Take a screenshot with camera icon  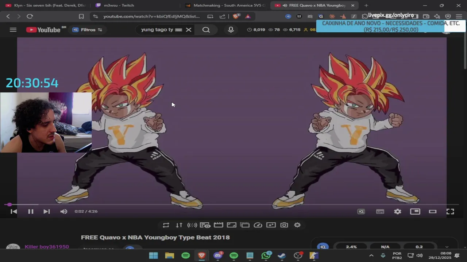coord(284,225)
